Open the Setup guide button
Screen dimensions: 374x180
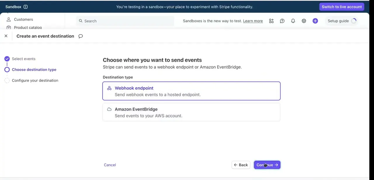pos(342,21)
